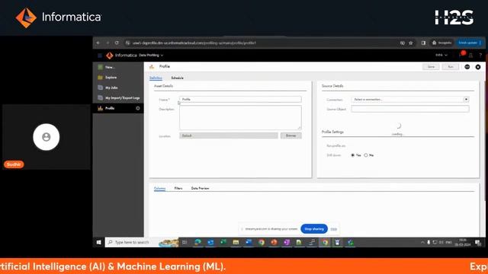Image resolution: width=488 pixels, height=274 pixels.
Task: Open OneNote from the taskbar
Action: (x=287, y=242)
